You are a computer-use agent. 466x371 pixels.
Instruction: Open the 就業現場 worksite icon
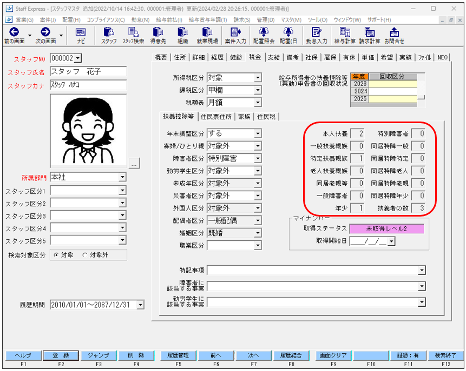pos(207,35)
